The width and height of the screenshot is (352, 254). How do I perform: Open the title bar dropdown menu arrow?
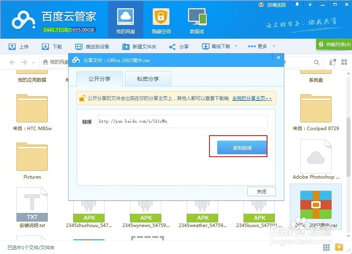[310, 4]
